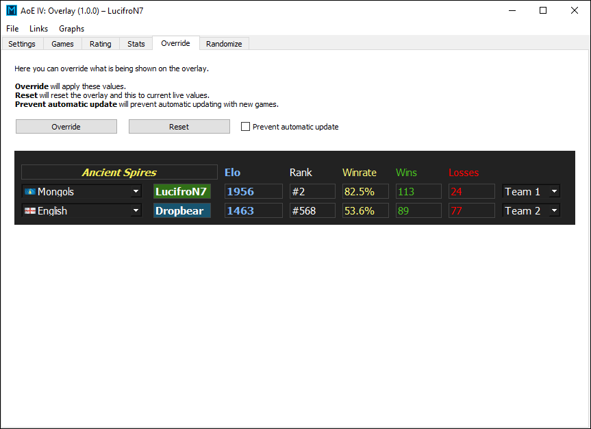Image resolution: width=591 pixels, height=429 pixels.
Task: Open the English civilization dropdown
Action: click(x=81, y=211)
